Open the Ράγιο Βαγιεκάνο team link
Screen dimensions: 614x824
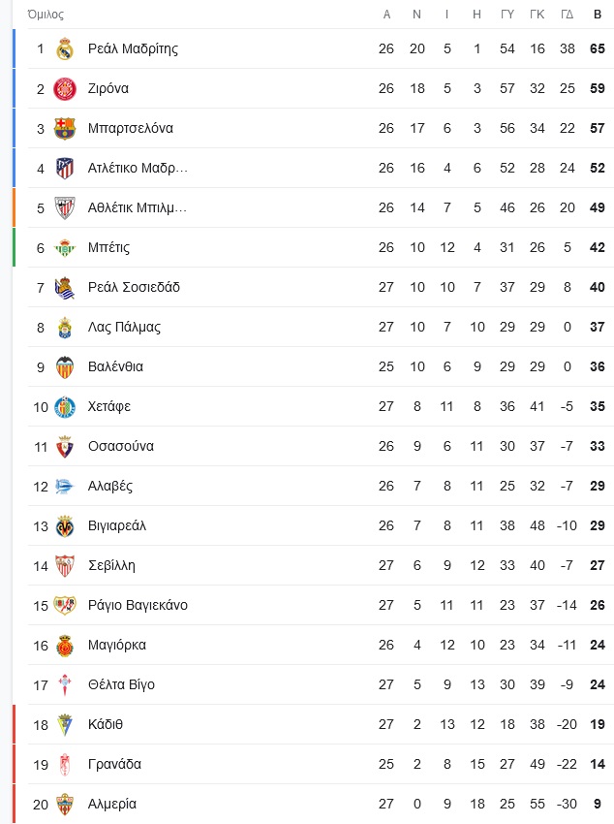138,605
